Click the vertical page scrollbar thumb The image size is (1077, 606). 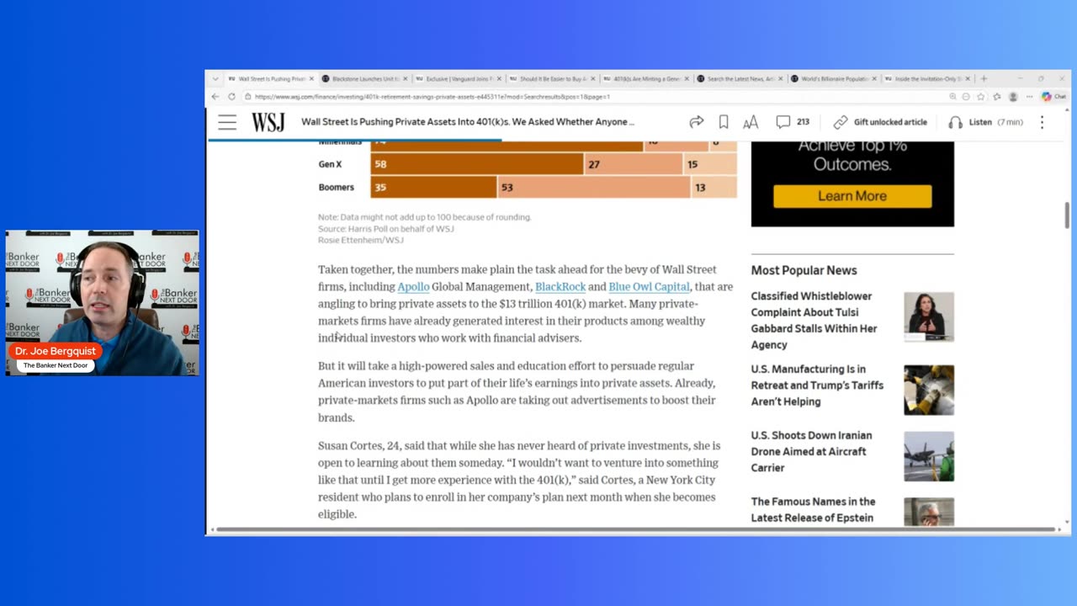pos(1067,215)
